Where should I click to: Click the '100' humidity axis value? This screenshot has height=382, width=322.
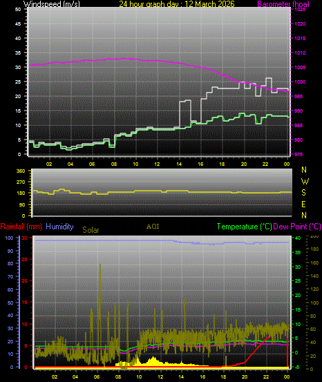(x=9, y=238)
